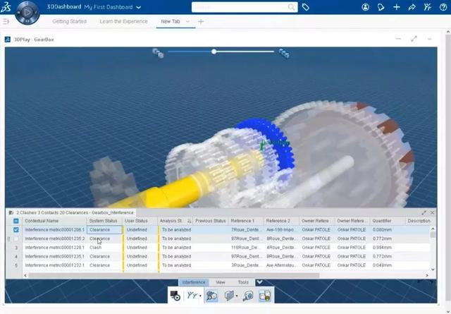This screenshot has width=451, height=314.
Task: Click the 3DS logo icon
Action: (x=6, y=7)
